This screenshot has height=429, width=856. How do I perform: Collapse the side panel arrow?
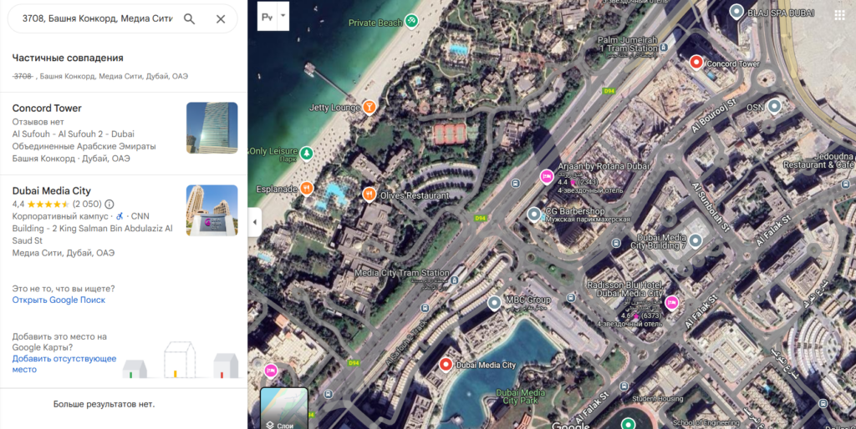pos(254,222)
